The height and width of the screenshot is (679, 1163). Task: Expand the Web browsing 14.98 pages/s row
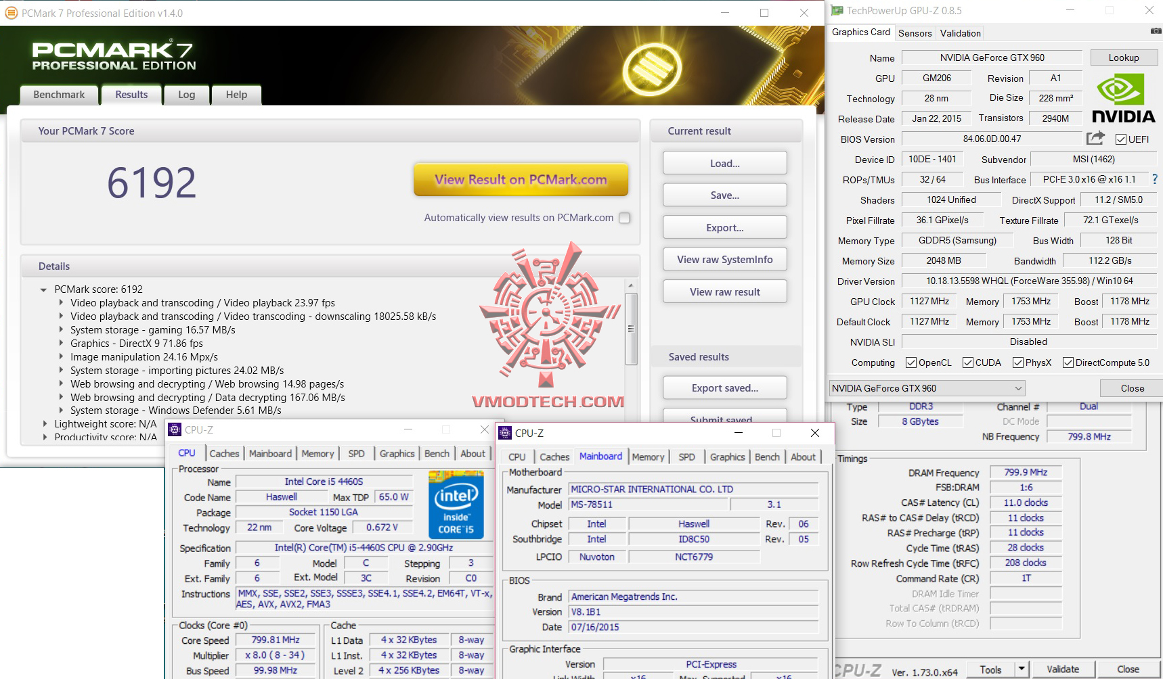pos(61,384)
